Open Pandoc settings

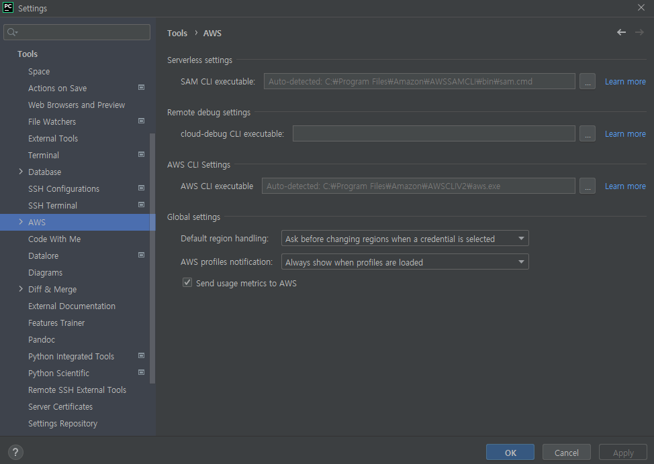coord(42,339)
